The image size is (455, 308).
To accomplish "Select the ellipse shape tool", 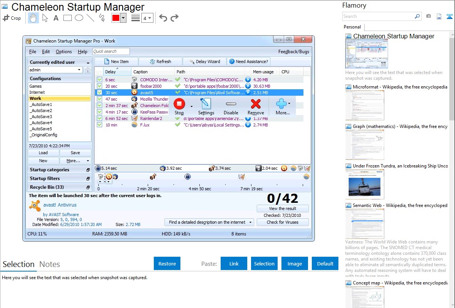I will click(79, 18).
